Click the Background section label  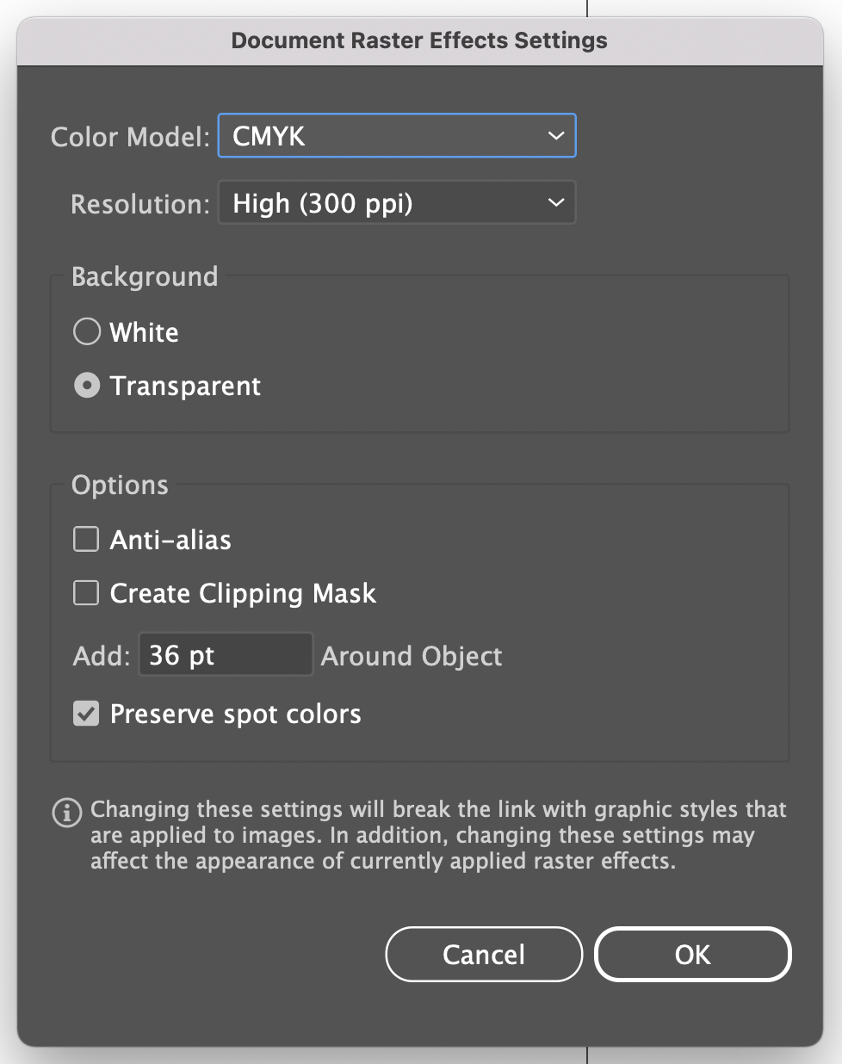(x=144, y=276)
